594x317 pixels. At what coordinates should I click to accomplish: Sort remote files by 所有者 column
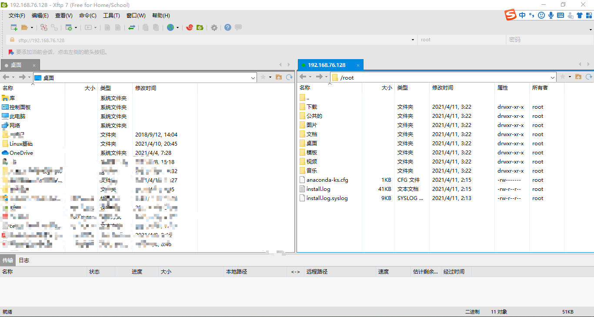pyautogui.click(x=547, y=88)
